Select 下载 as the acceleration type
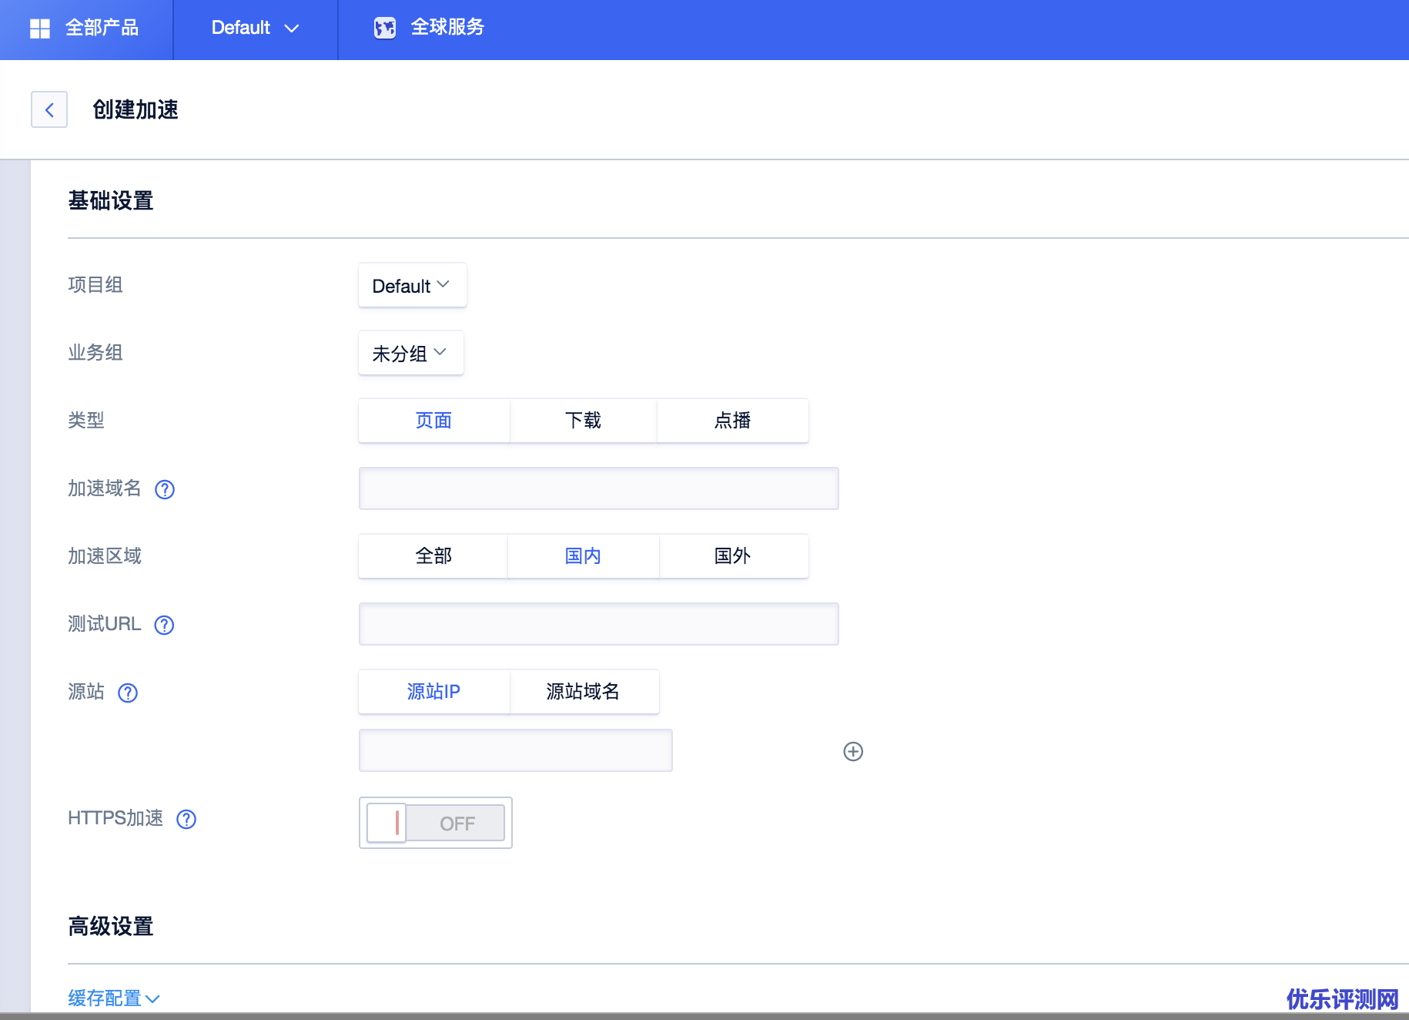 pyautogui.click(x=582, y=421)
